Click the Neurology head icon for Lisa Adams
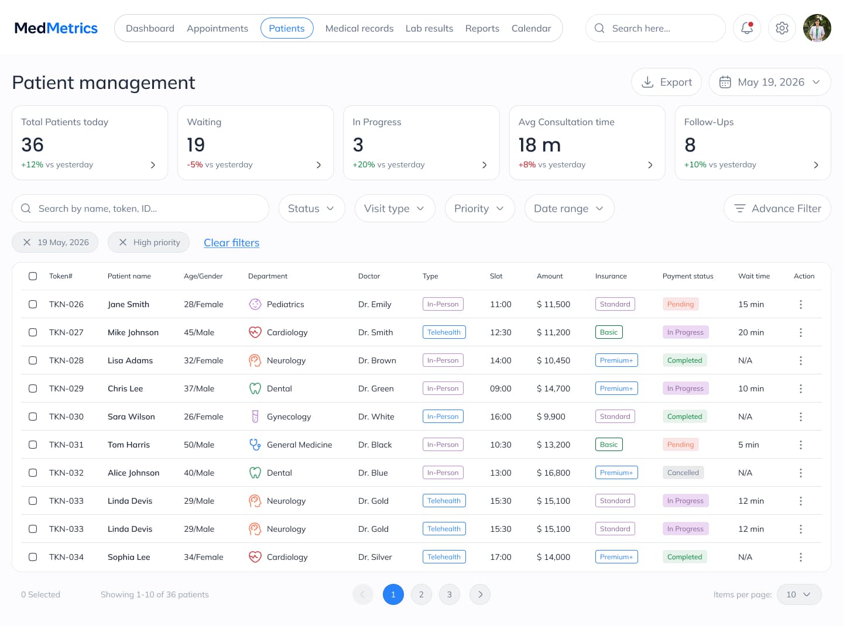The height and width of the screenshot is (626, 843). click(255, 360)
